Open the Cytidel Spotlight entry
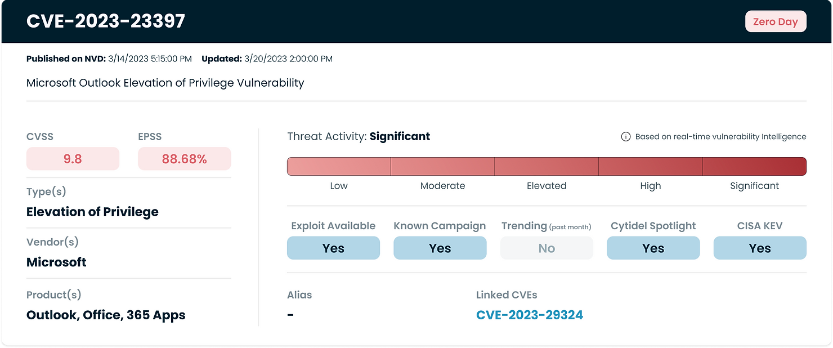The image size is (833, 348). [x=653, y=248]
